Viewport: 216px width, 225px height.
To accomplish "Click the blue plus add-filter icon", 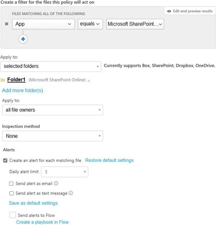I will point(23,39).
